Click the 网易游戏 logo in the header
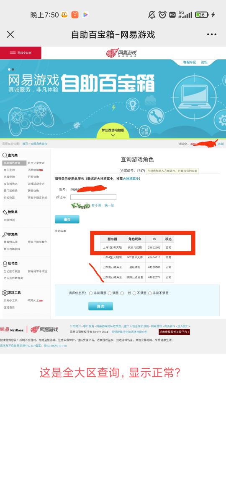Screen dimensions: 226x504 coord(121,53)
